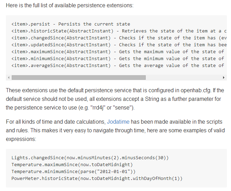Screen dimensions: 231x191
Task: Open the Jodatime link
Action: pyautogui.click(x=118, y=122)
